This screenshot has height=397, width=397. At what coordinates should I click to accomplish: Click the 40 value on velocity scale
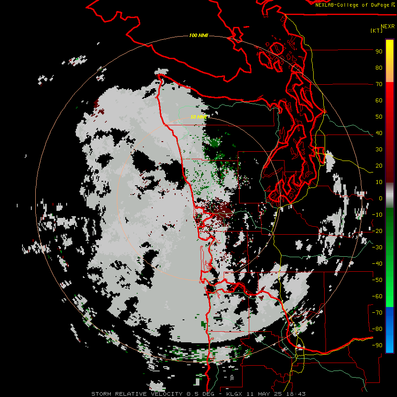click(x=379, y=133)
